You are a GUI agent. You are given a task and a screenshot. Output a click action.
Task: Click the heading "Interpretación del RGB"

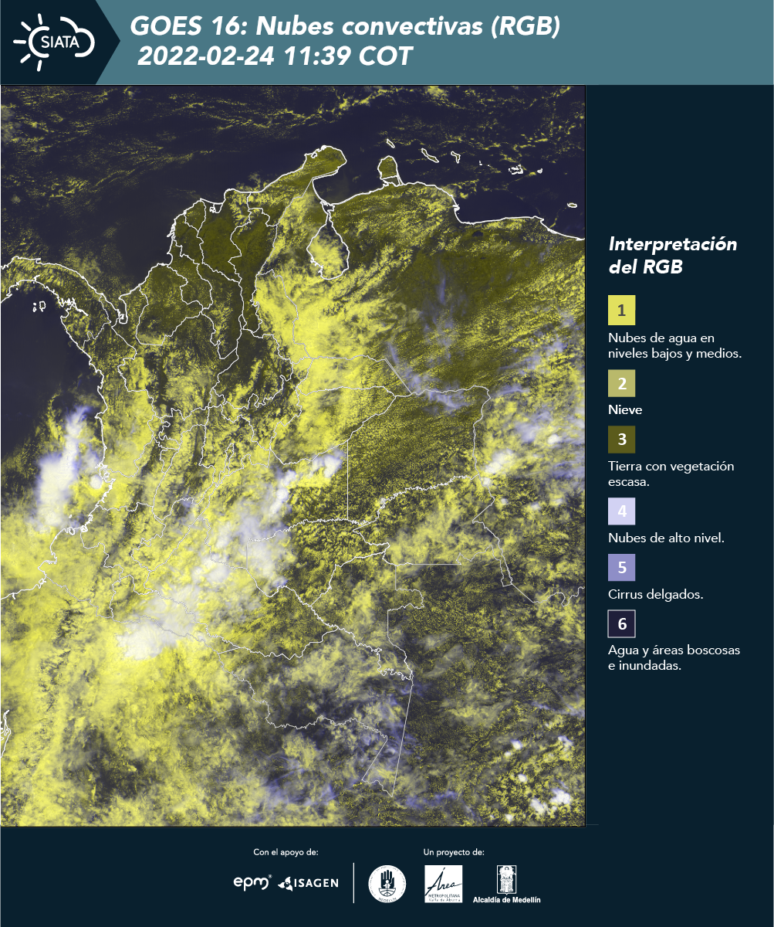click(673, 256)
